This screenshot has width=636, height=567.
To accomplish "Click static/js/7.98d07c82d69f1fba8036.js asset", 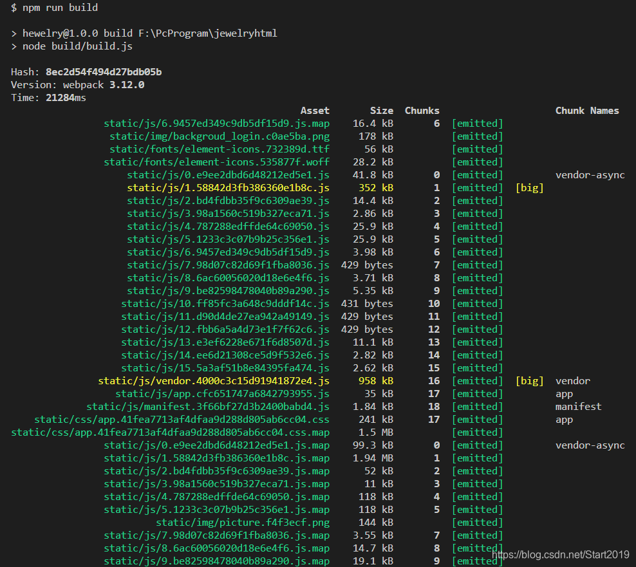I will tap(228, 265).
